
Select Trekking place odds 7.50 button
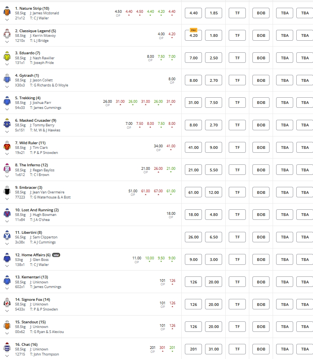[214, 103]
